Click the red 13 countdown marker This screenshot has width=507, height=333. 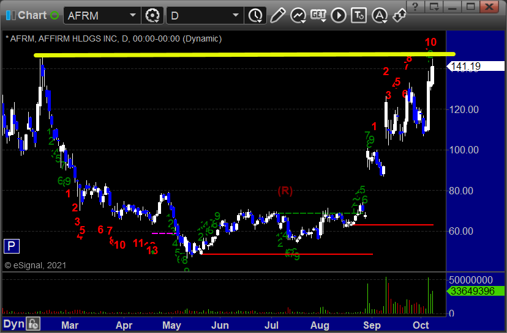pos(152,250)
